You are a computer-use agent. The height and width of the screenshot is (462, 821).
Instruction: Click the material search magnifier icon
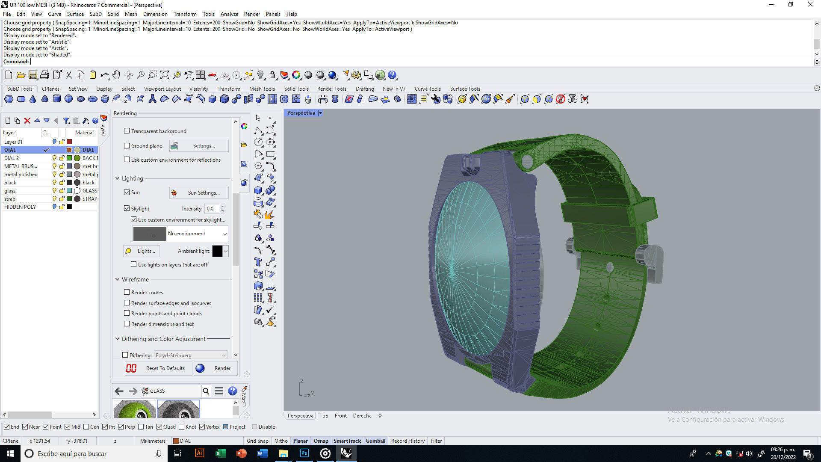point(206,391)
